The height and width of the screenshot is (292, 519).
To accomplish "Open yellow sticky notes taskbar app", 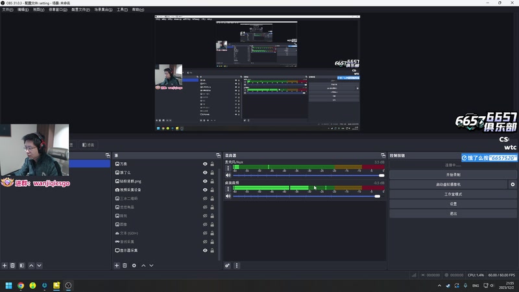I will coord(56,286).
